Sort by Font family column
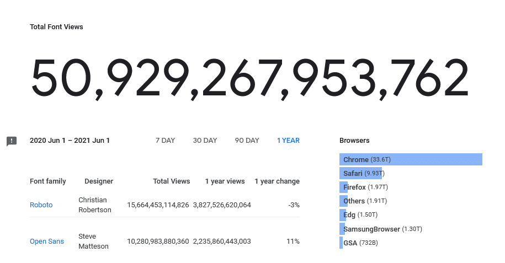Screen dimensions: 505x263 [47, 181]
